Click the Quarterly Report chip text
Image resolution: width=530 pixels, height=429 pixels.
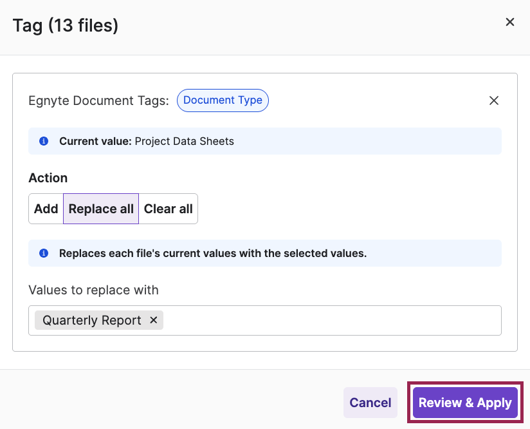click(x=92, y=320)
